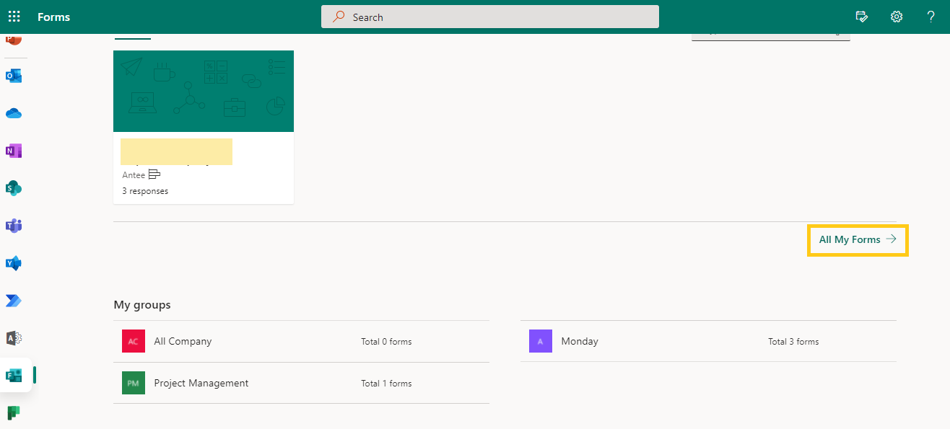Open SharePoint from the sidebar

click(x=14, y=188)
